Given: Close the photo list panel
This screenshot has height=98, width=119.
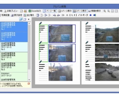Looking at the screenshot, I should pos(29,19).
